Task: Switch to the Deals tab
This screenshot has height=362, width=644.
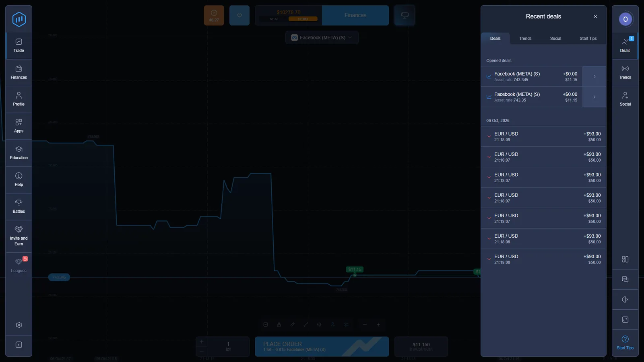Action: tap(495, 39)
